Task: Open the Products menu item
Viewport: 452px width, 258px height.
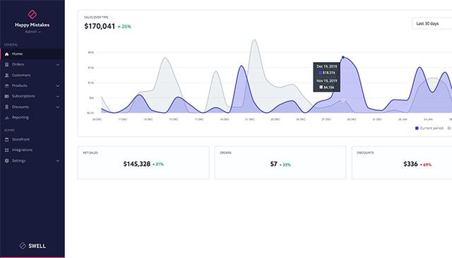Action: point(32,86)
